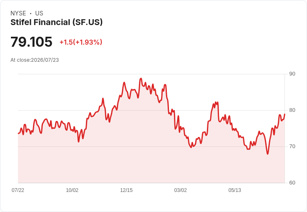Click the 70 y-axis price label
Viewport: 307px width, 212px height.
tap(292, 146)
